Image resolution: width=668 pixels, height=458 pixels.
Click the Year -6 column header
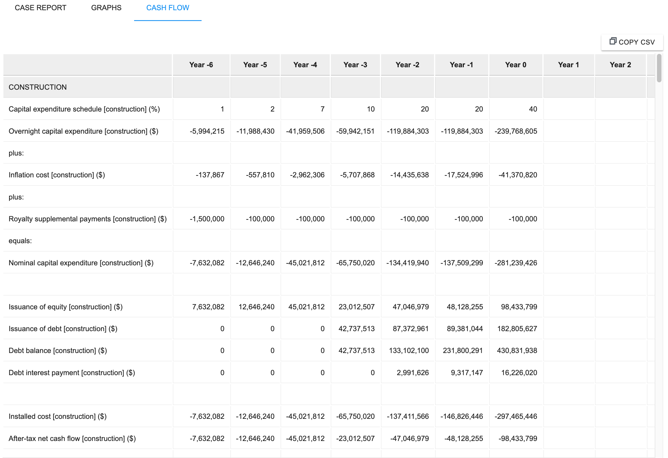tap(201, 65)
